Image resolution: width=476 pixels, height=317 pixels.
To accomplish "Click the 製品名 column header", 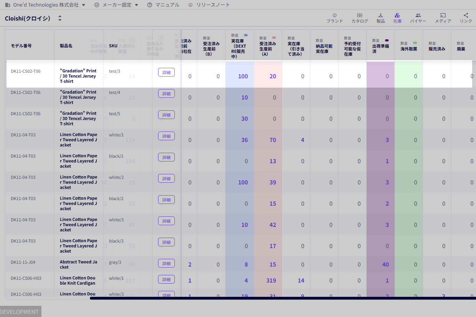I will tap(66, 46).
